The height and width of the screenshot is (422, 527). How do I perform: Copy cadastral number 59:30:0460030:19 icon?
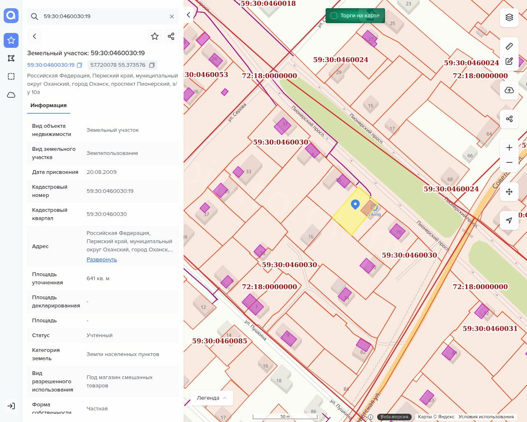[x=80, y=65]
